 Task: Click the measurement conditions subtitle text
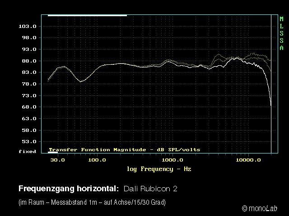pos(92,202)
